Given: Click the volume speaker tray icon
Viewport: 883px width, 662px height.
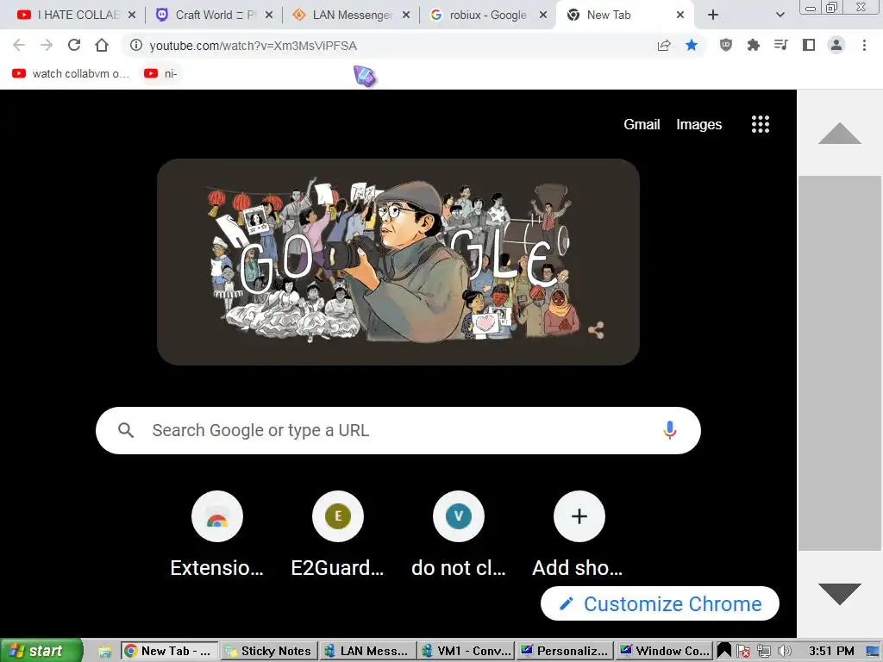Looking at the screenshot, I should click(x=784, y=652).
